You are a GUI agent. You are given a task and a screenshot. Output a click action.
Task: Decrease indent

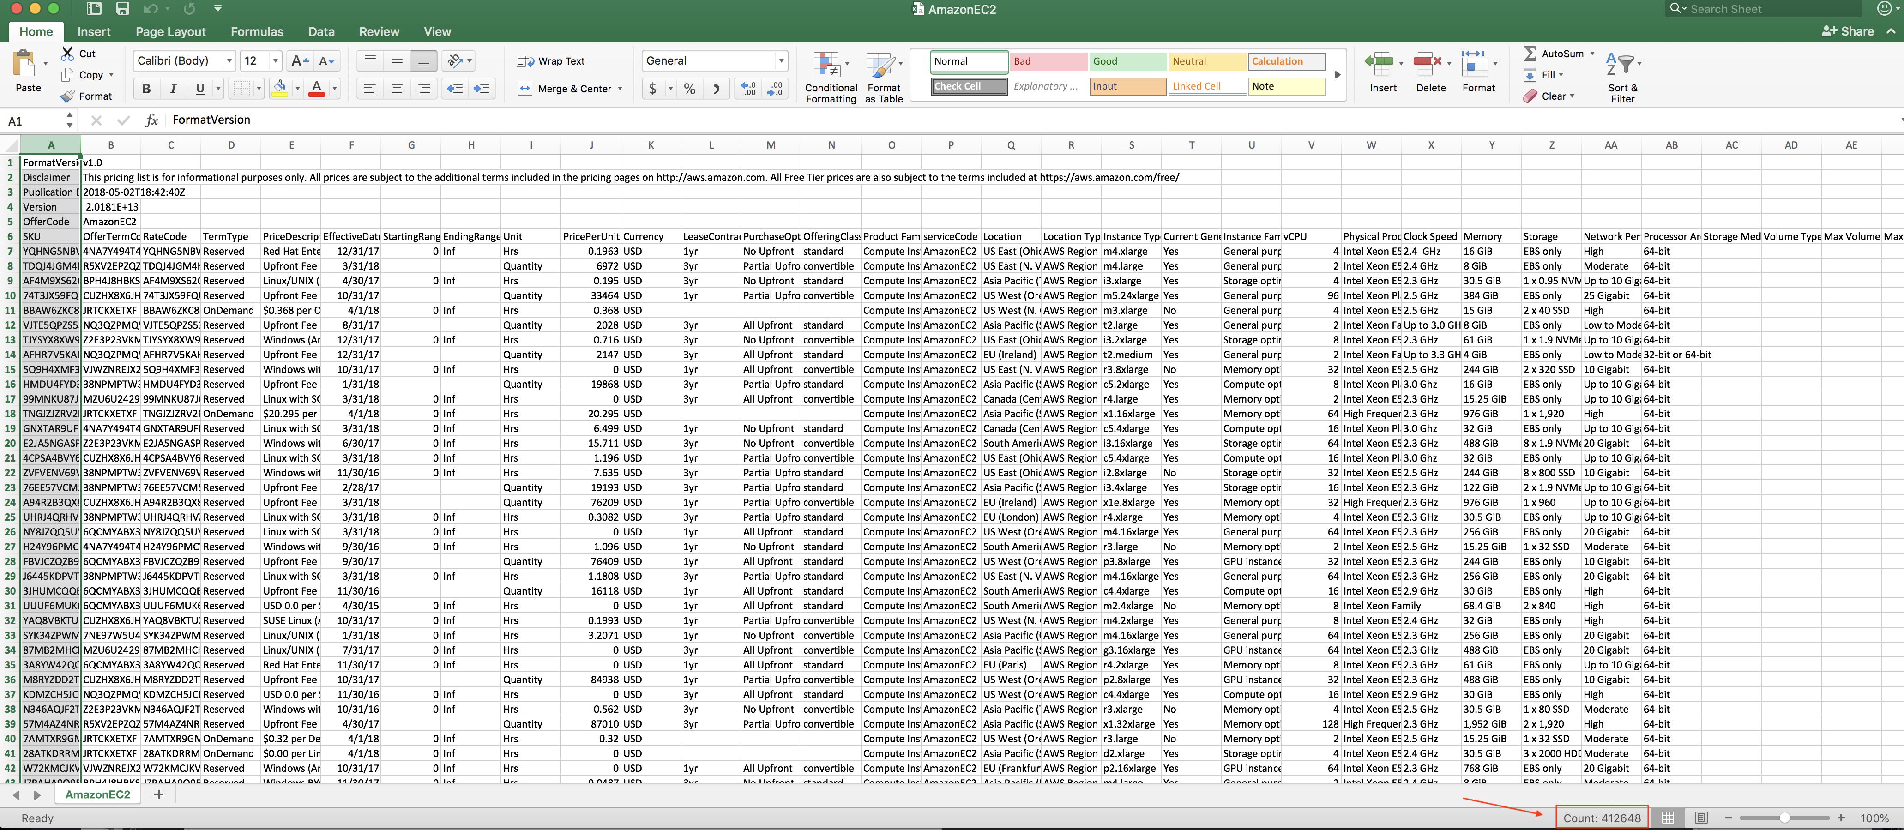tap(455, 89)
